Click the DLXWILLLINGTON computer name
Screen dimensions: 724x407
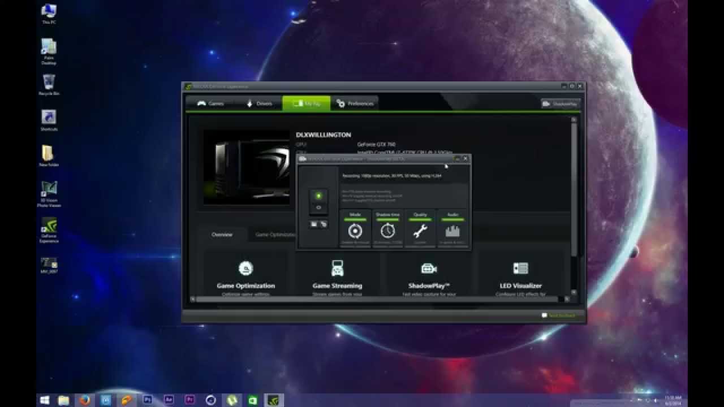point(324,135)
